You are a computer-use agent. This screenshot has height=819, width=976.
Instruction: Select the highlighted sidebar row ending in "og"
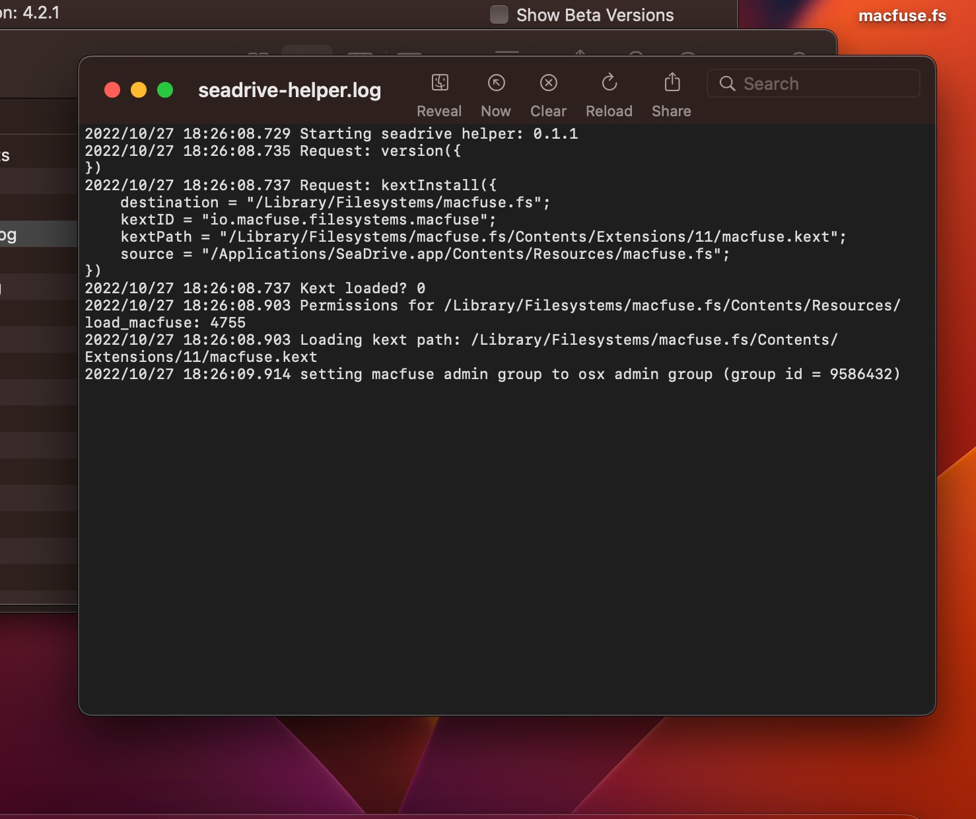point(33,234)
